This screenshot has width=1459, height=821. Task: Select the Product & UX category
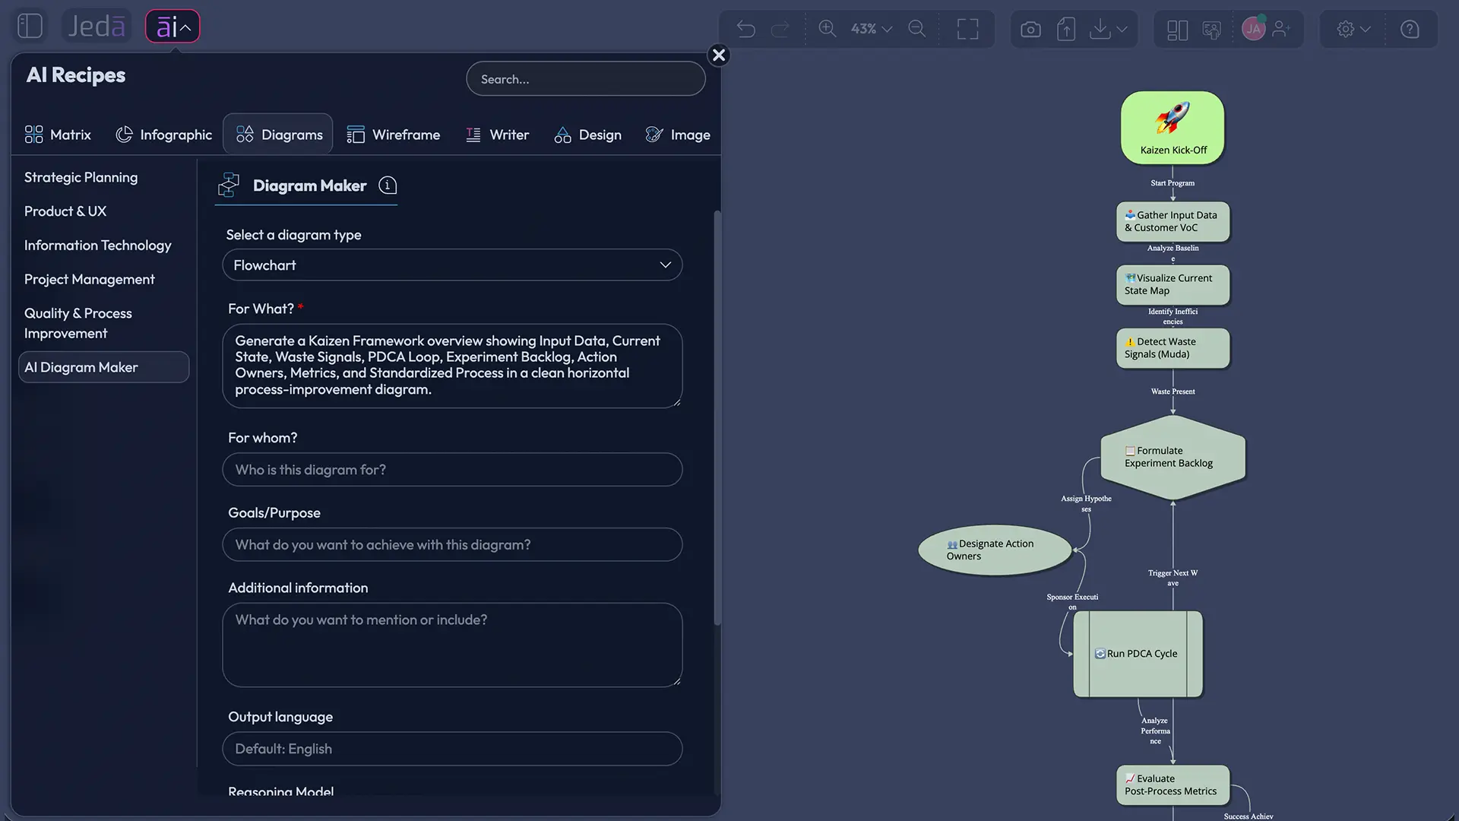pyautogui.click(x=65, y=211)
